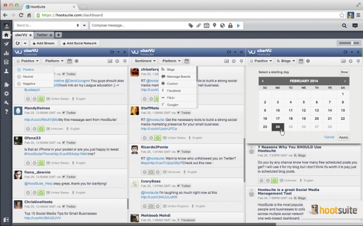Open Contacts person sidebar icon
Viewport: 363px width, 226px height.
tap(6, 71)
